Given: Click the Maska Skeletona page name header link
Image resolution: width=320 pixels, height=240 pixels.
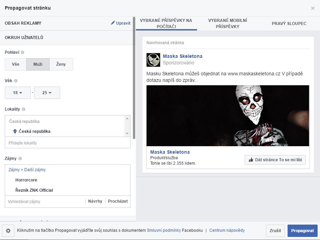Looking at the screenshot, I should (183, 56).
